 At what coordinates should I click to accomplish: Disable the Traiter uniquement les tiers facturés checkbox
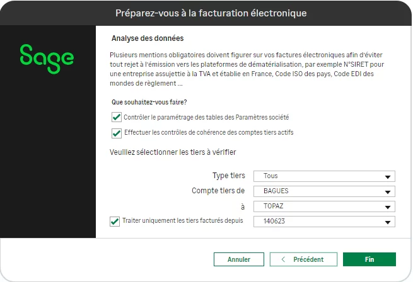click(x=115, y=221)
